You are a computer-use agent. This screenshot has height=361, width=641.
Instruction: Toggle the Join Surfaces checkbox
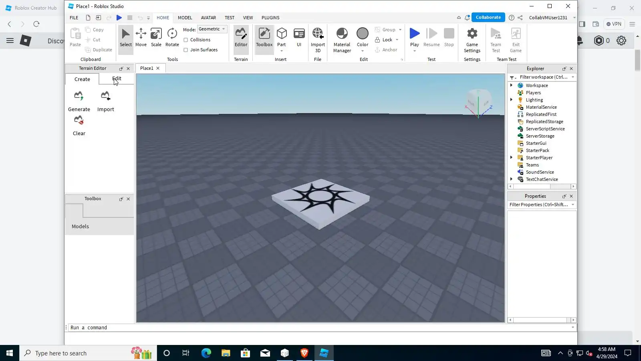pyautogui.click(x=186, y=50)
